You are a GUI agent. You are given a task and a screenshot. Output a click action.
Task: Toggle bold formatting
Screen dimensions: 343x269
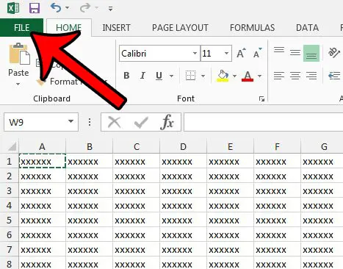point(126,76)
